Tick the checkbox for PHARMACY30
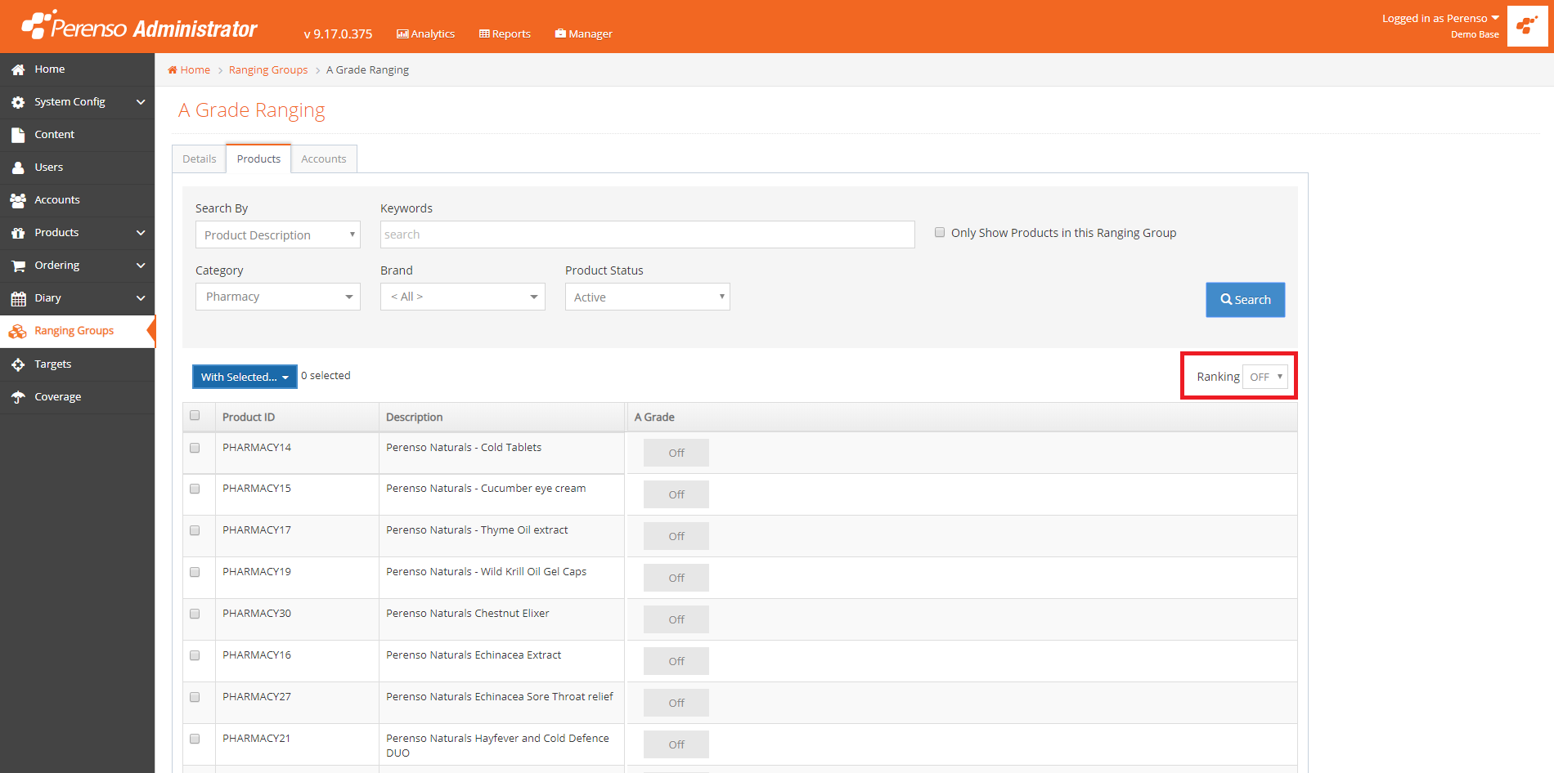The image size is (1554, 773). [x=195, y=614]
